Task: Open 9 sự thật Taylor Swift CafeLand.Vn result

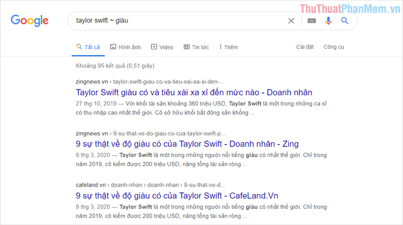Action: click(177, 196)
